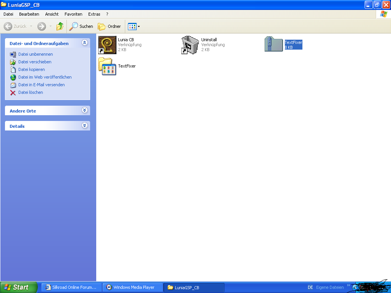Click the Datei löschen link
The width and height of the screenshot is (391, 293).
31,92
